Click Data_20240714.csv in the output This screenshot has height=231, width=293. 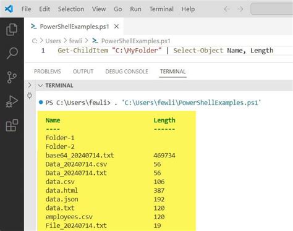tap(76, 164)
